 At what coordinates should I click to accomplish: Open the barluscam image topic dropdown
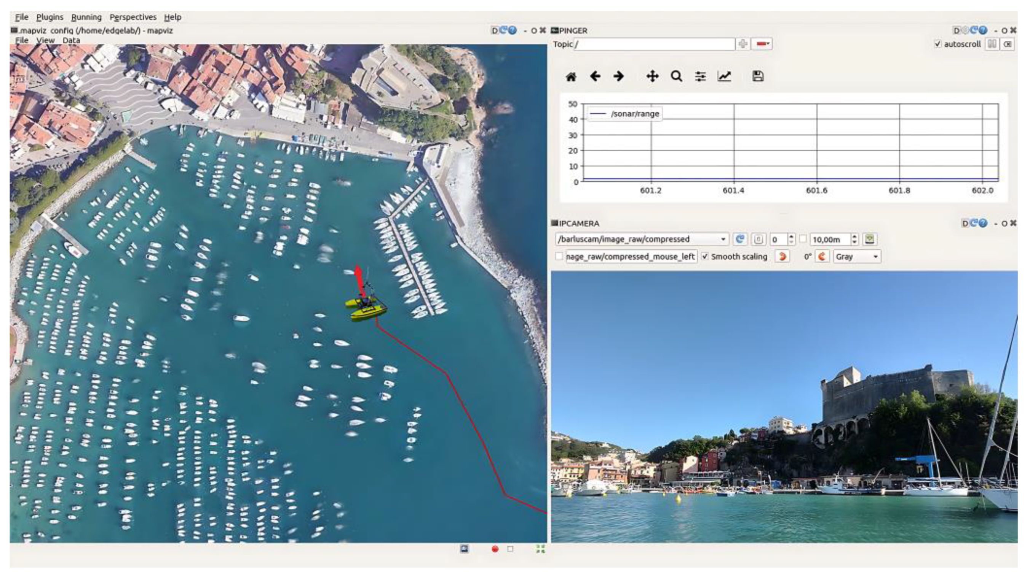point(722,239)
